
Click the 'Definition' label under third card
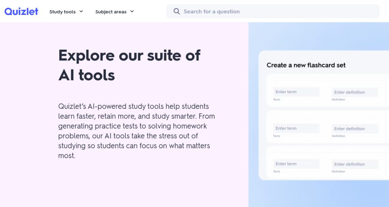(338, 172)
